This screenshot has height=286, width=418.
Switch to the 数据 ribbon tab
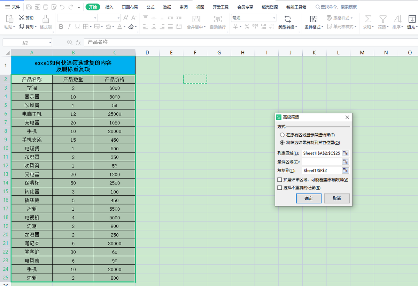(167, 7)
